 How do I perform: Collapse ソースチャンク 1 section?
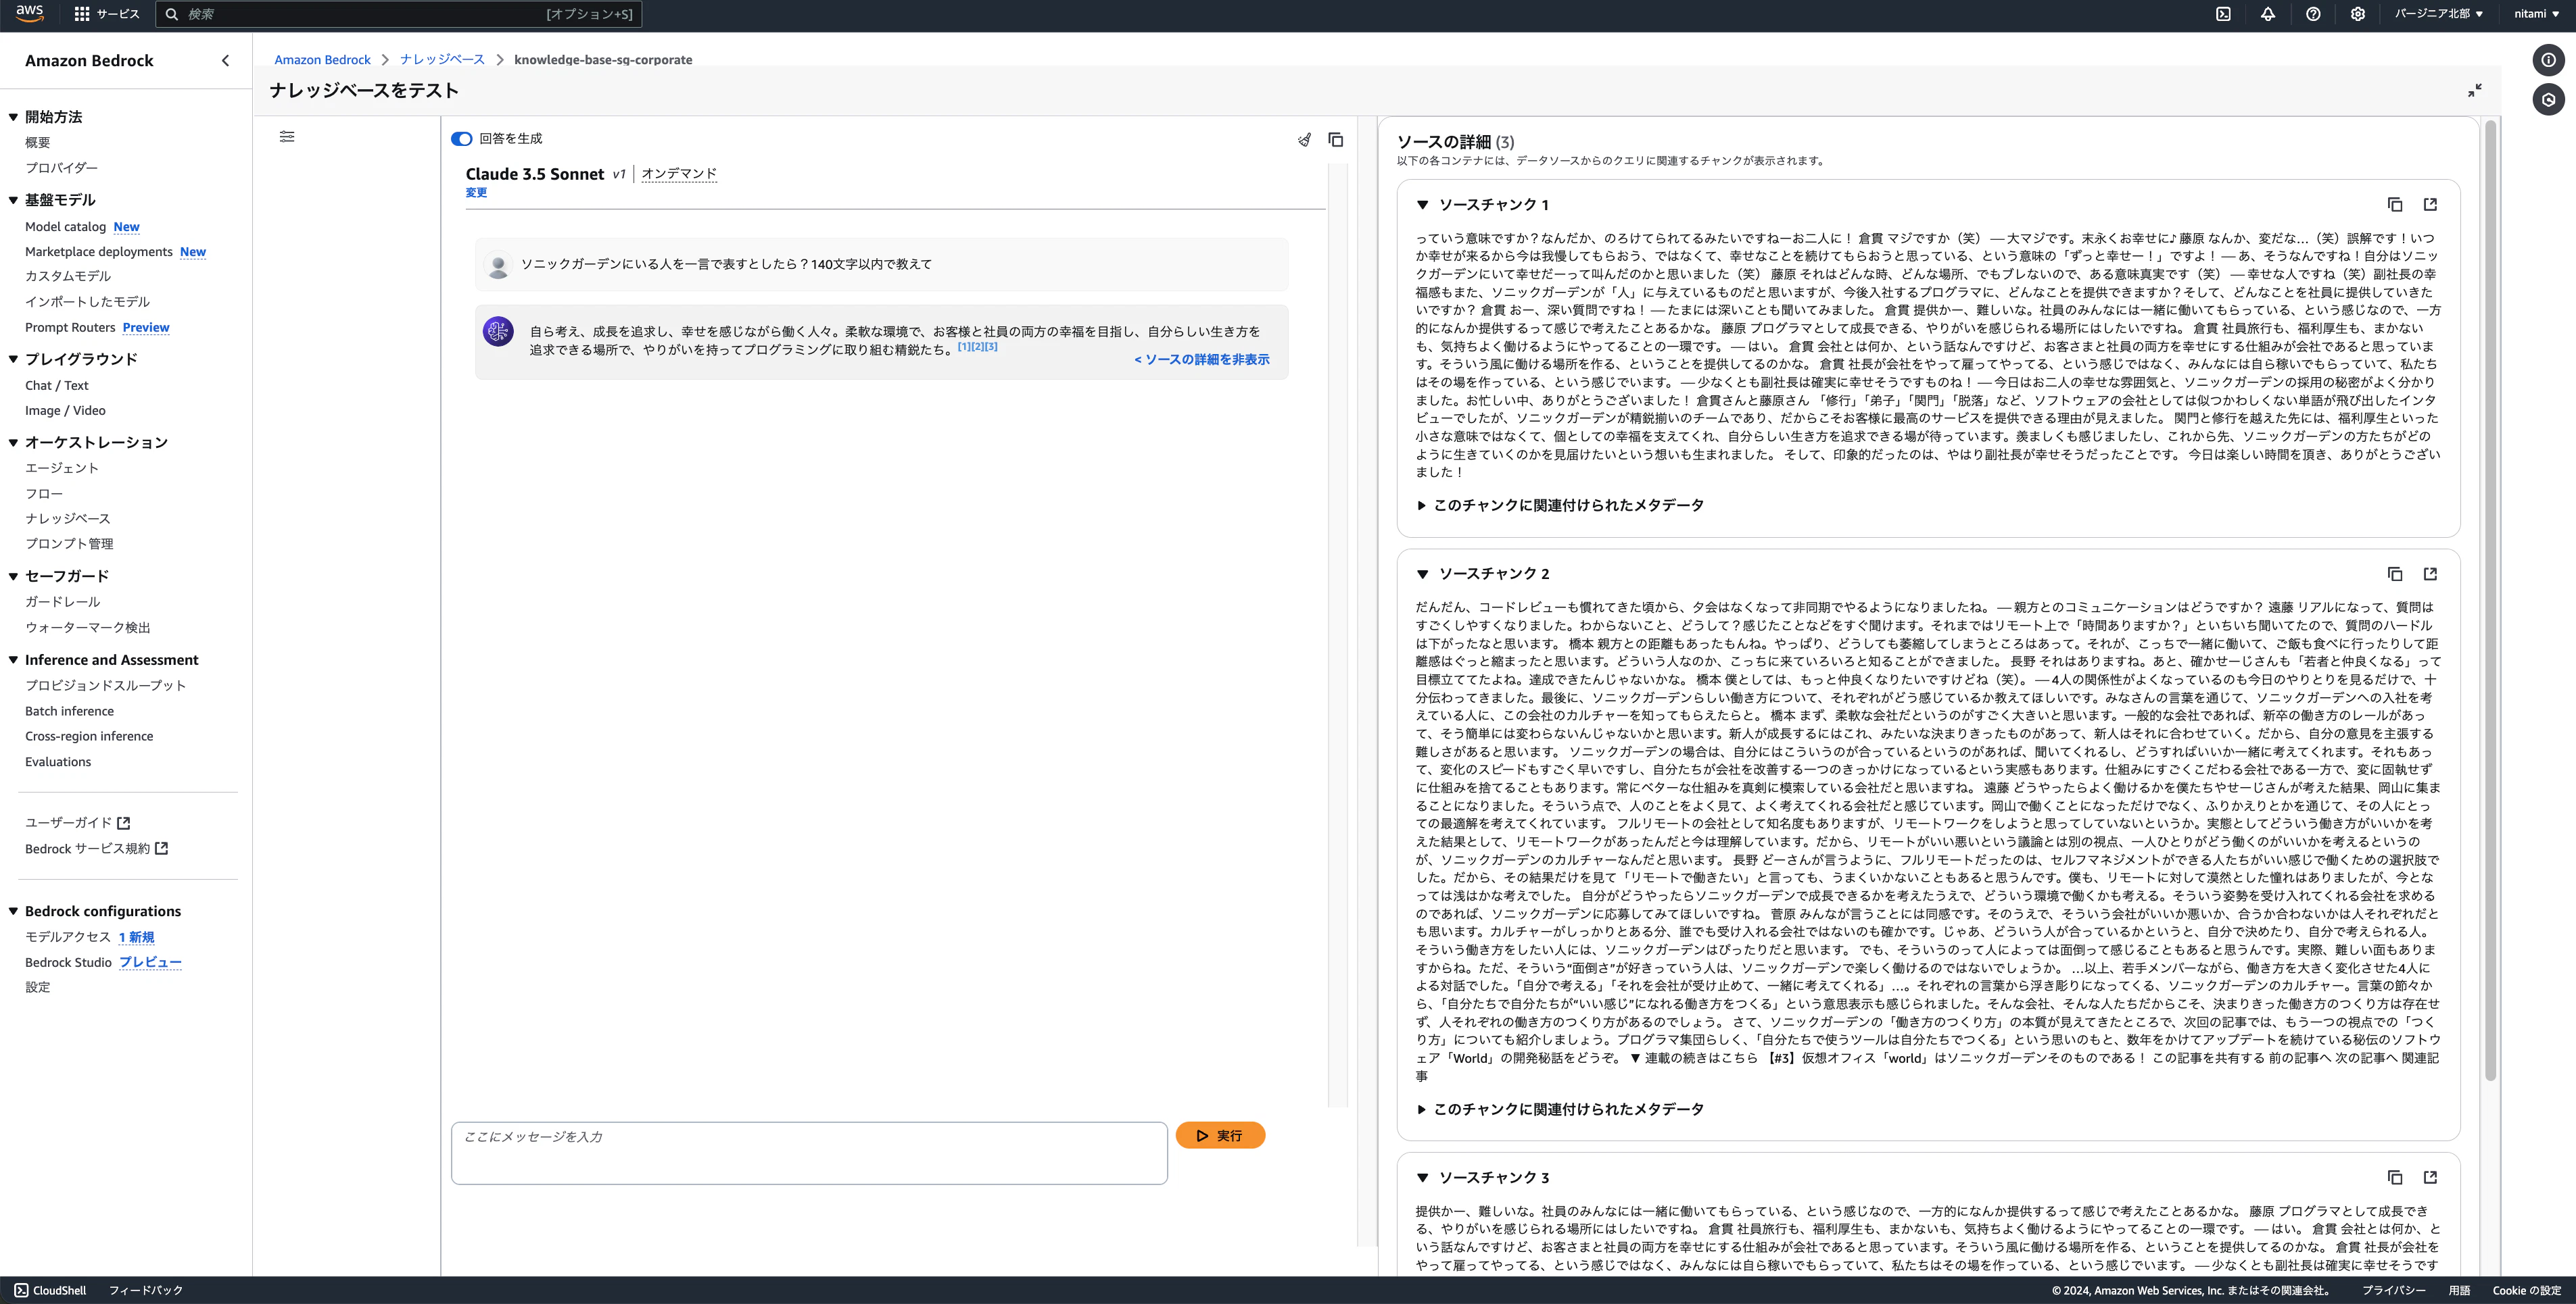click(x=1422, y=205)
